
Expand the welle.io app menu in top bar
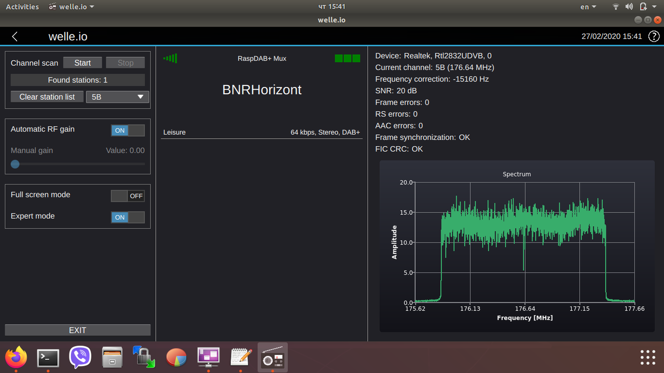click(72, 7)
